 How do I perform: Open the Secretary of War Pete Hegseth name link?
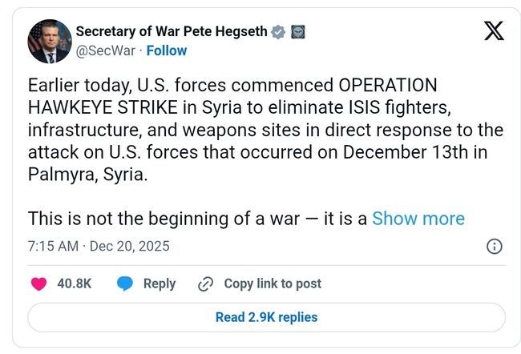pos(171,32)
